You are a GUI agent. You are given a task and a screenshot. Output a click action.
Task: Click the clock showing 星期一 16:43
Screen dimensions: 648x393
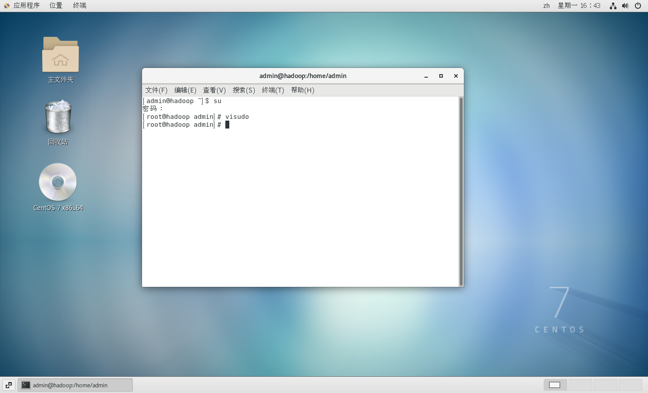[x=579, y=6]
